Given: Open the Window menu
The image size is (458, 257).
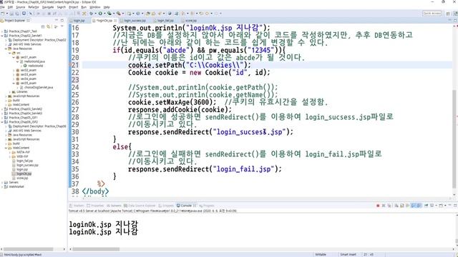Looking at the screenshot, I should click(x=95, y=7).
